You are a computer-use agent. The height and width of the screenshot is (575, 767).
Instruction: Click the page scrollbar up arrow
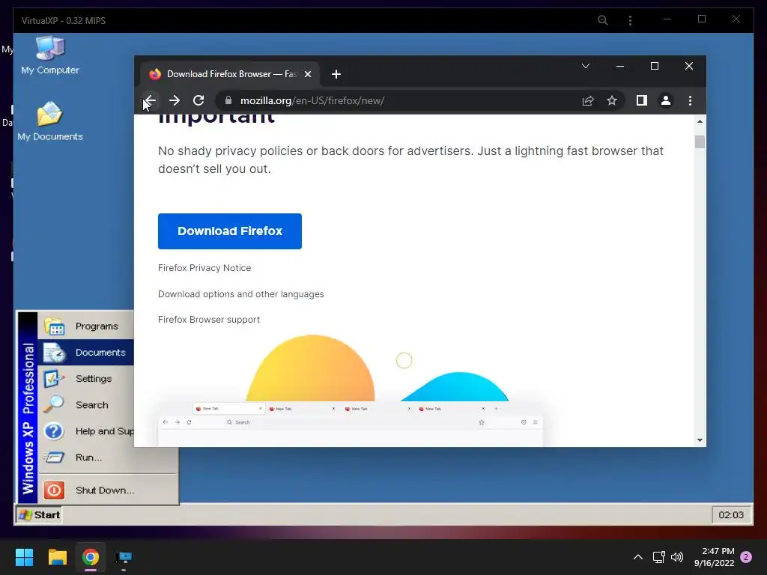(700, 121)
